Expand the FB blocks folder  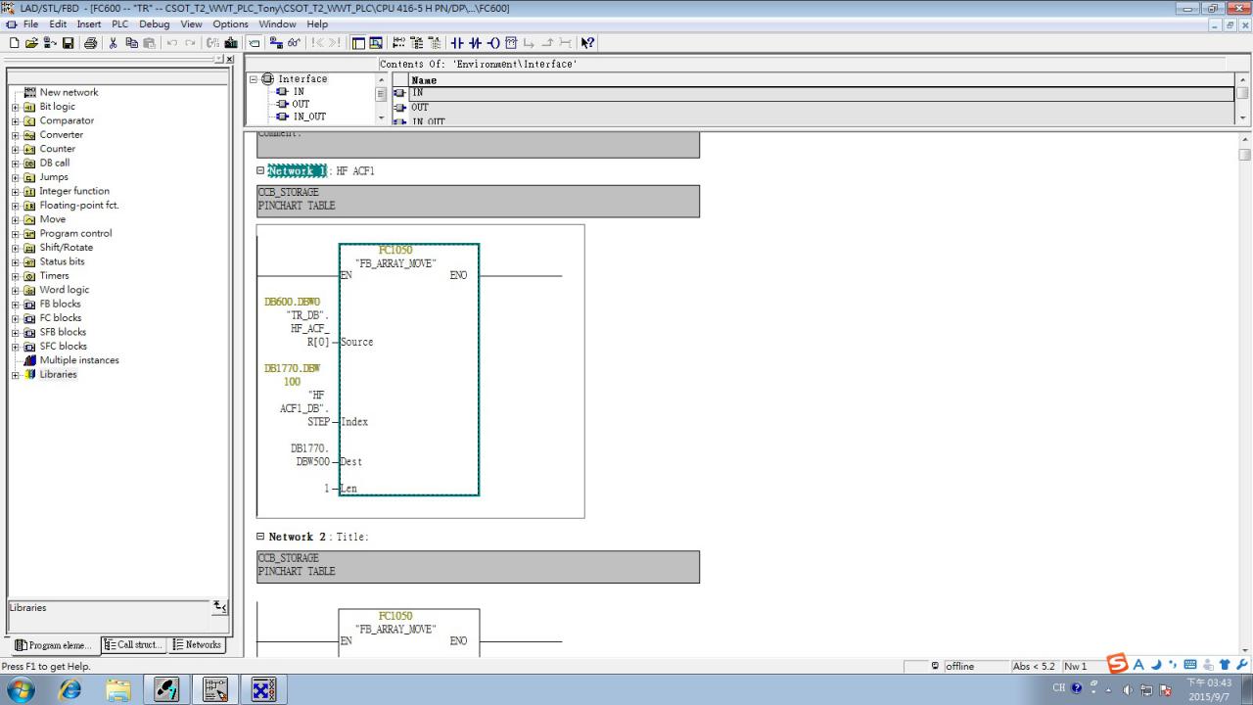coord(15,304)
